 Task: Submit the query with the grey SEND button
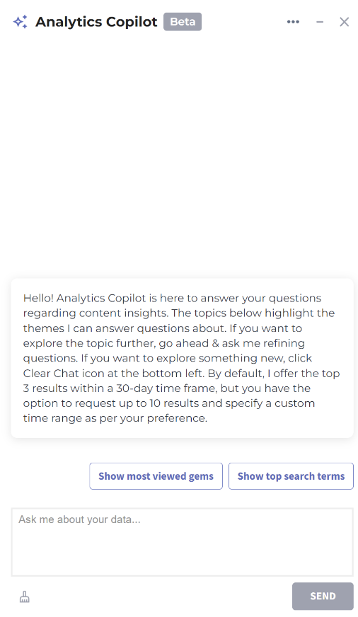click(x=323, y=596)
